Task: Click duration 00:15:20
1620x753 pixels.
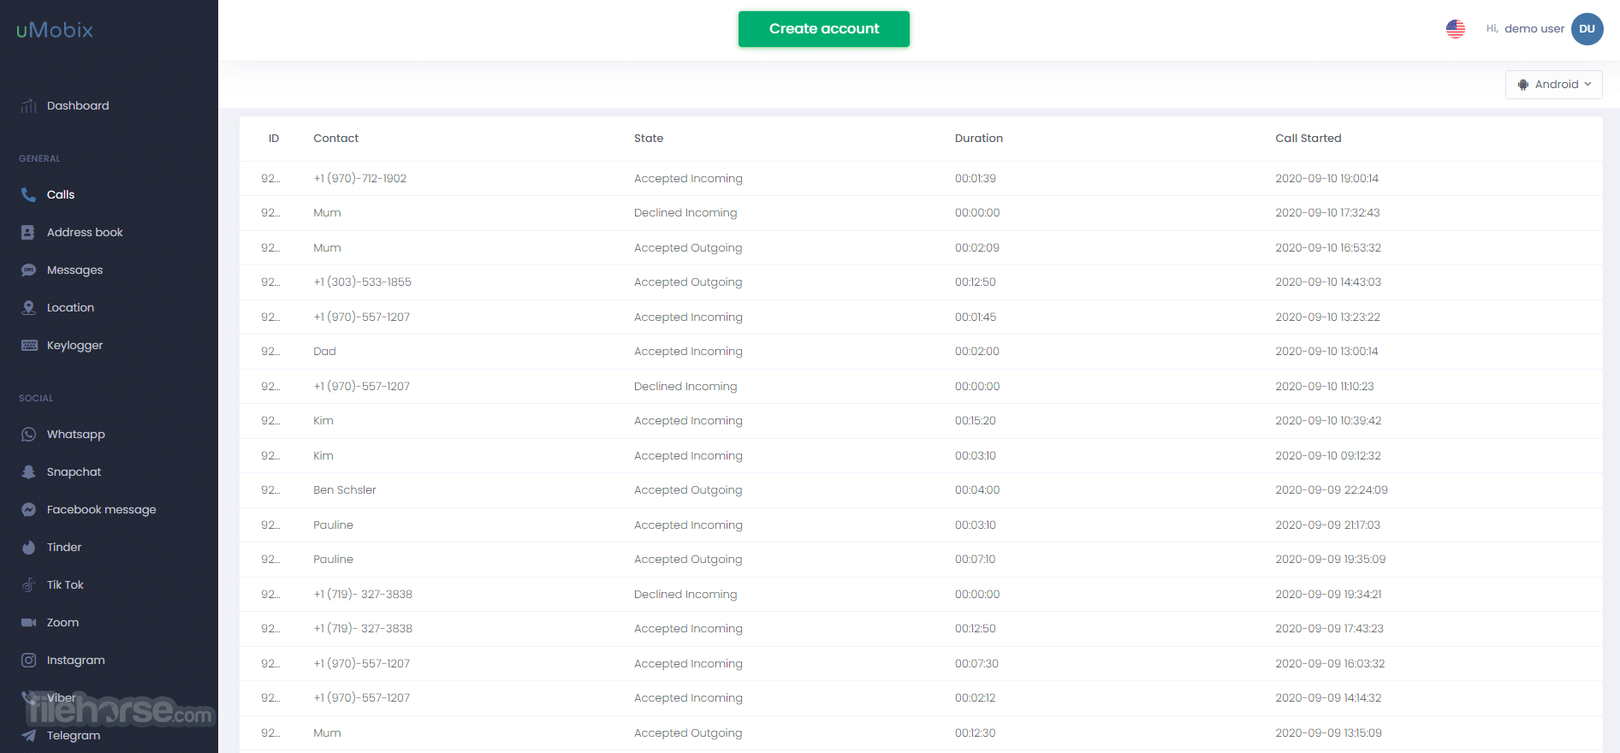Action: (x=975, y=420)
